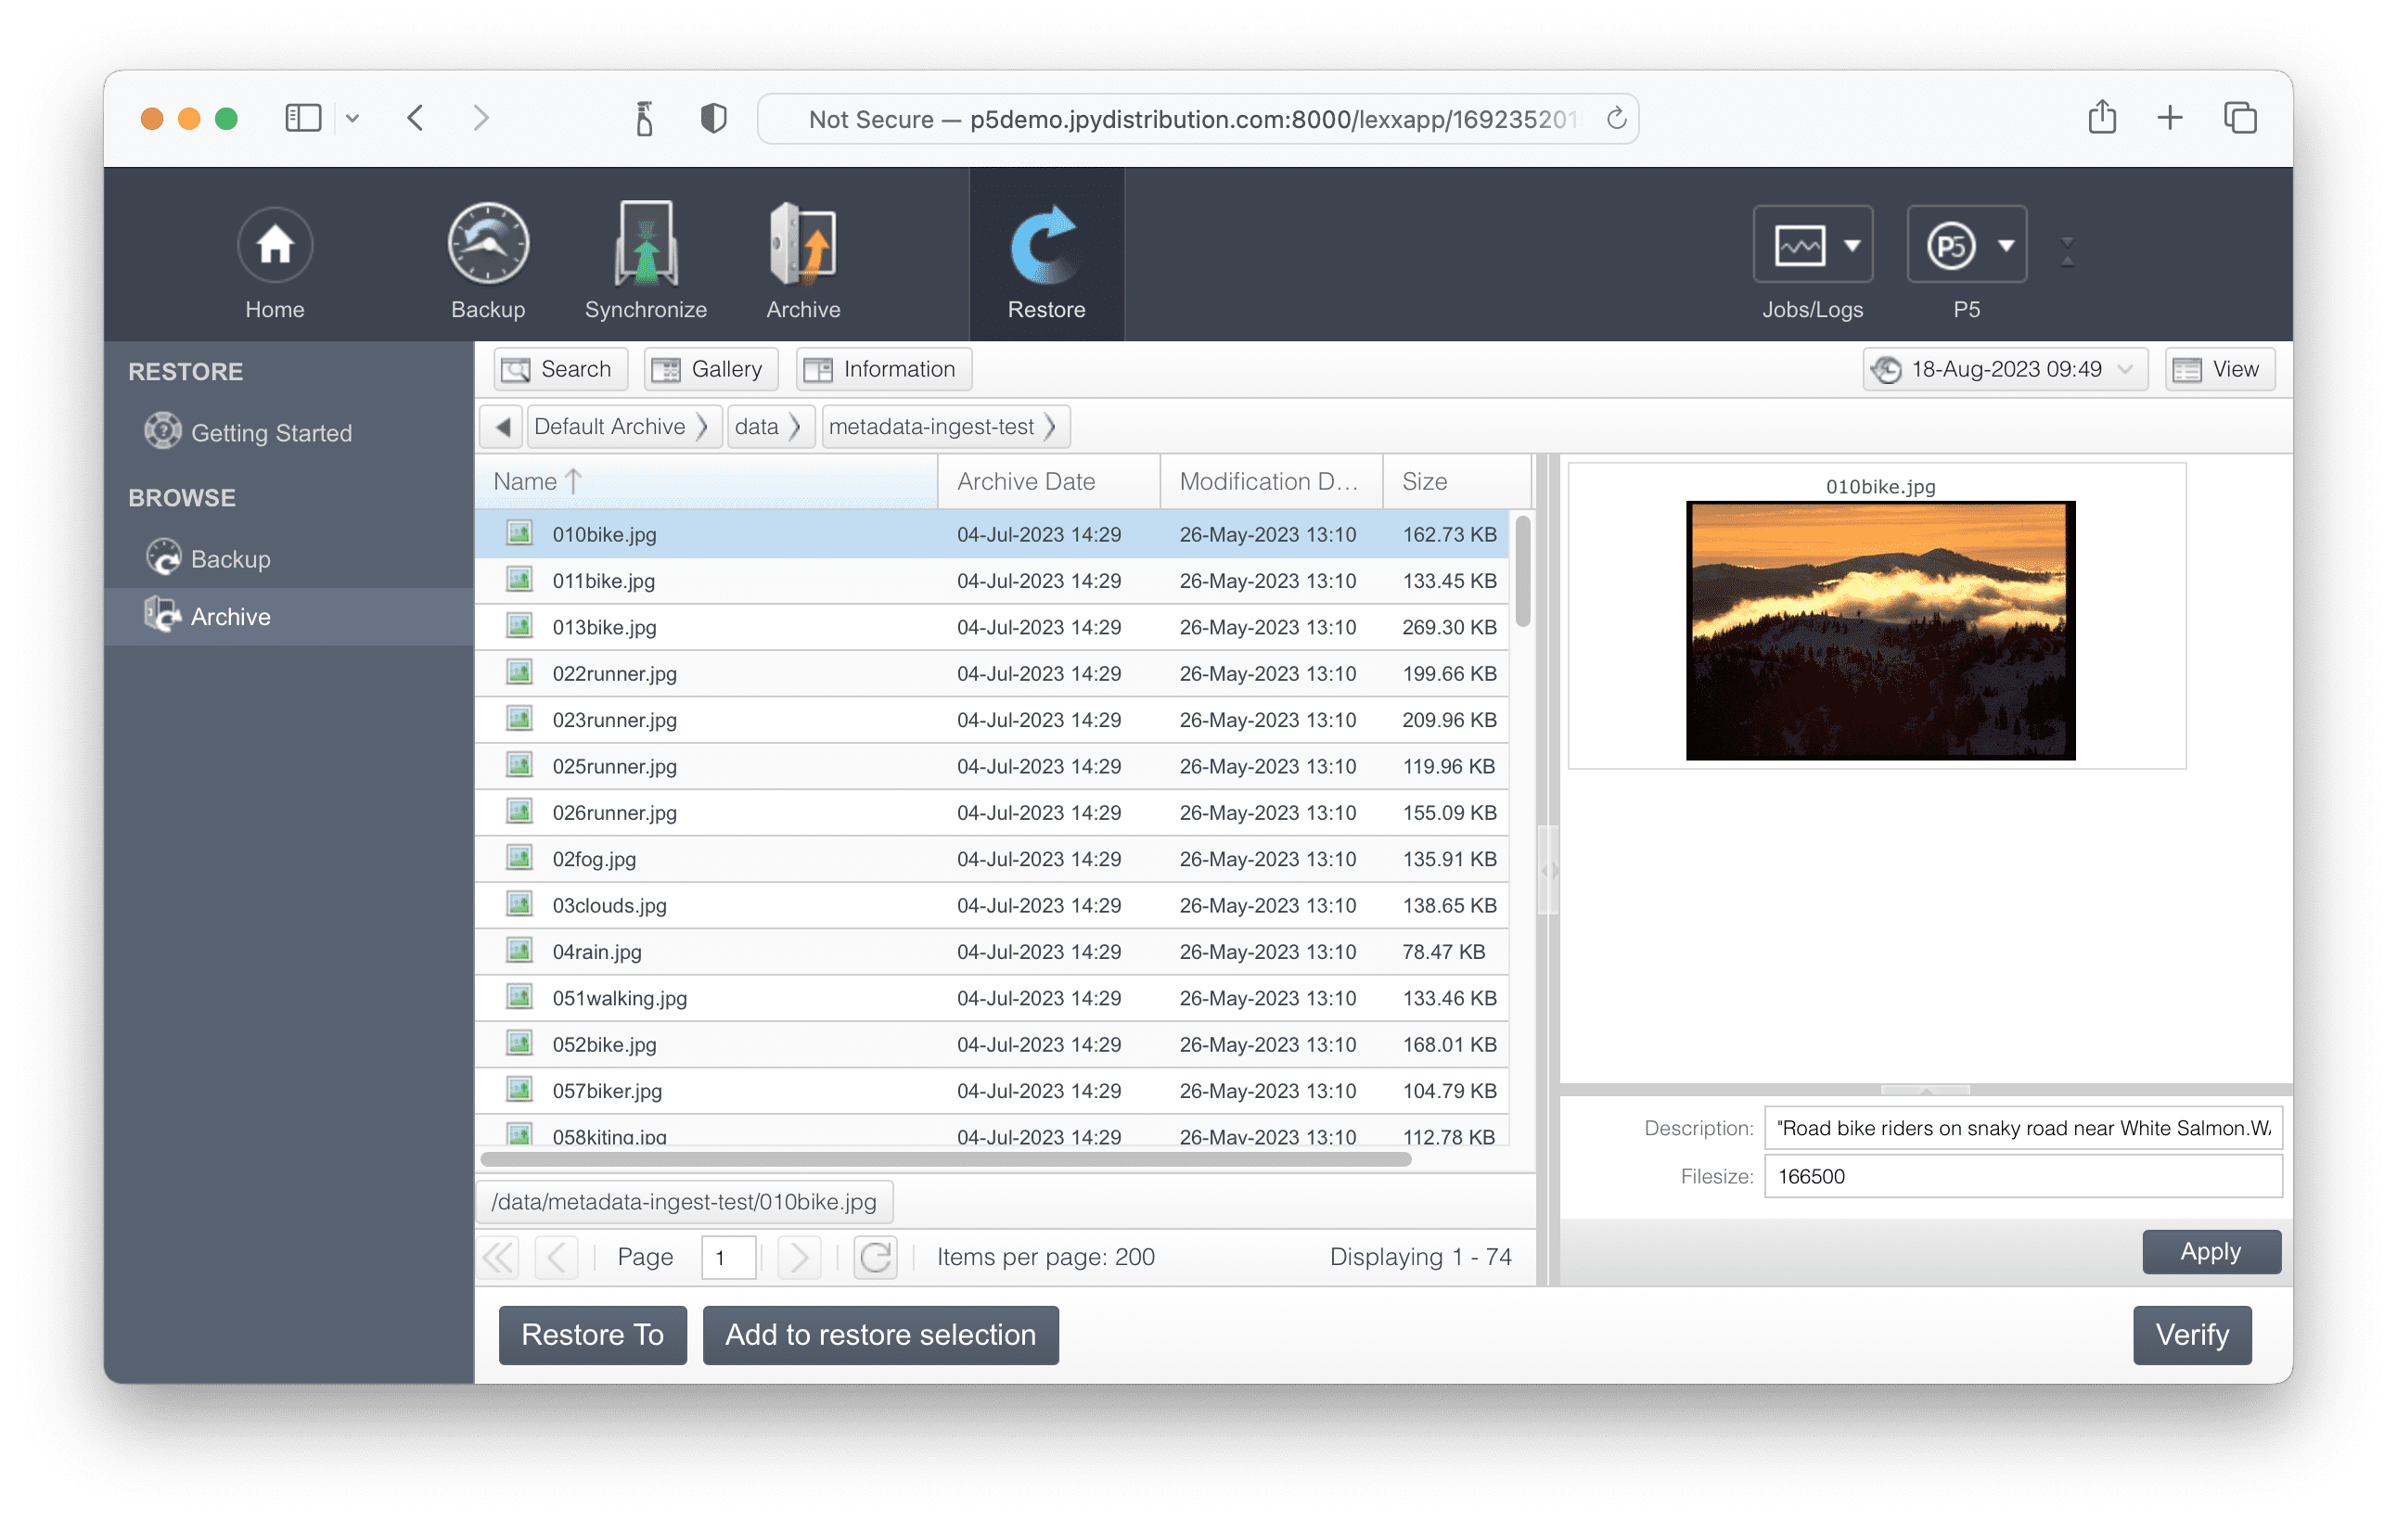Select file 026runner.jpg
This screenshot has width=2397, height=1521.
pos(992,812)
